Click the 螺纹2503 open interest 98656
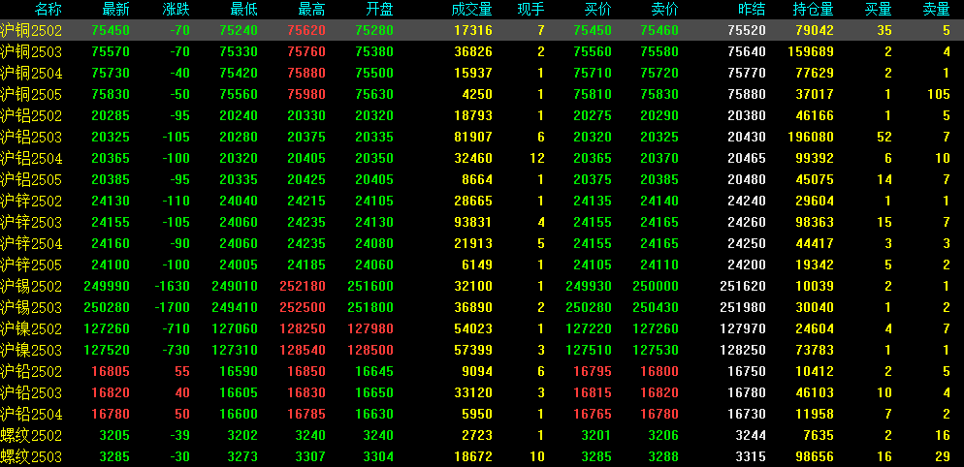The image size is (964, 467). coord(815,456)
